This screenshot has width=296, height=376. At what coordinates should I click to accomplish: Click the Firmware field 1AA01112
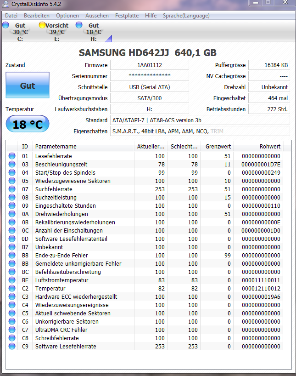(x=150, y=65)
